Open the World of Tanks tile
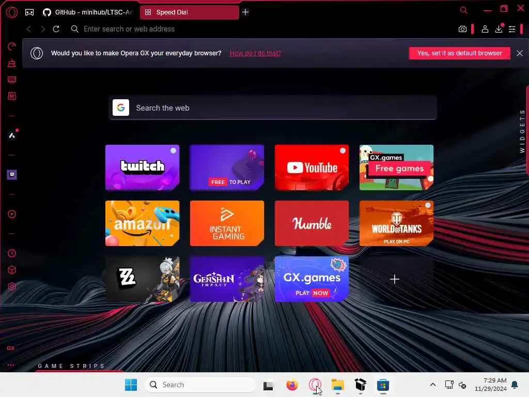The height and width of the screenshot is (397, 529). click(396, 223)
